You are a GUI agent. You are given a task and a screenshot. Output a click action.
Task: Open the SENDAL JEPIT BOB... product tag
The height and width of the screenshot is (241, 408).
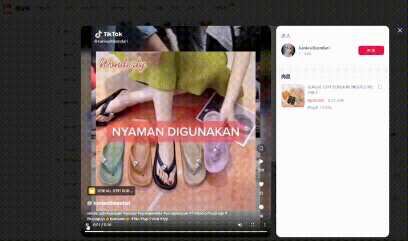tap(111, 191)
